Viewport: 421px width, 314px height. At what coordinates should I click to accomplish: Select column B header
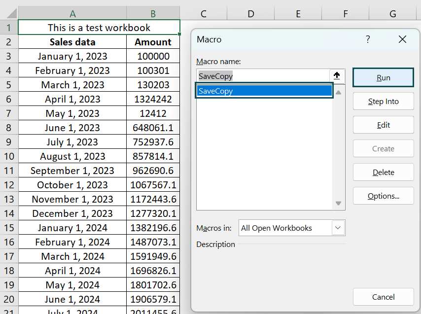[x=153, y=13]
